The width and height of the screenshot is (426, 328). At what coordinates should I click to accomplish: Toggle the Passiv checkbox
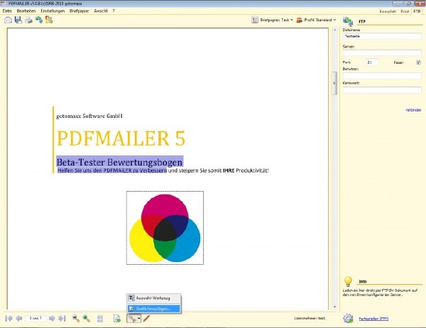click(418, 62)
